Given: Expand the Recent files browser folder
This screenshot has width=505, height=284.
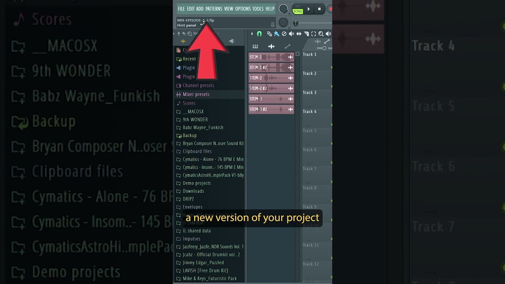Looking at the screenshot, I should 187,59.
